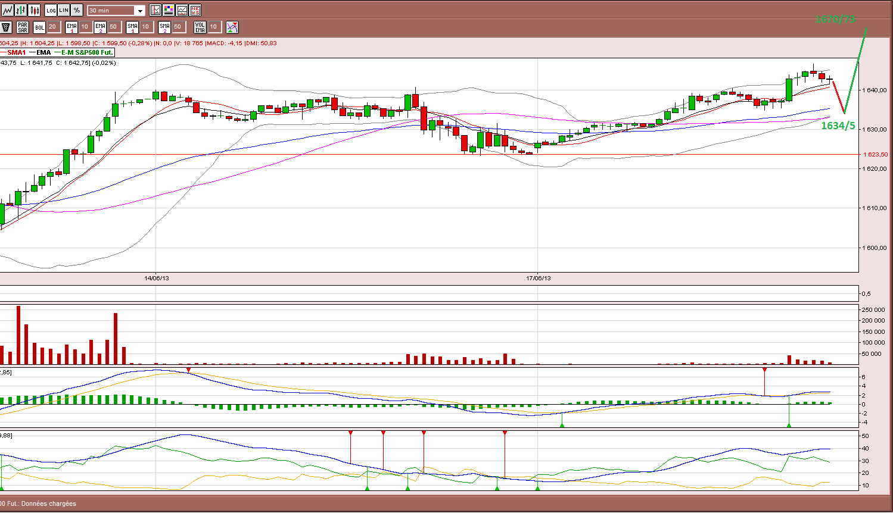
Task: Open chart cursor indicator tool icon
Action: (x=155, y=10)
